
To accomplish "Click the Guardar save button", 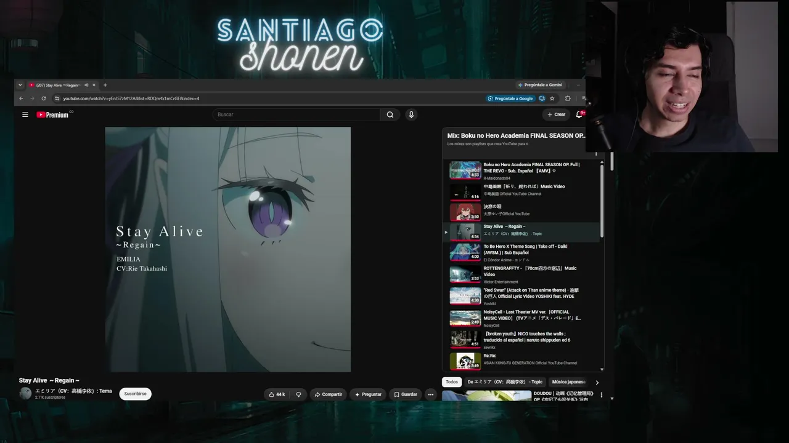I will click(406, 394).
